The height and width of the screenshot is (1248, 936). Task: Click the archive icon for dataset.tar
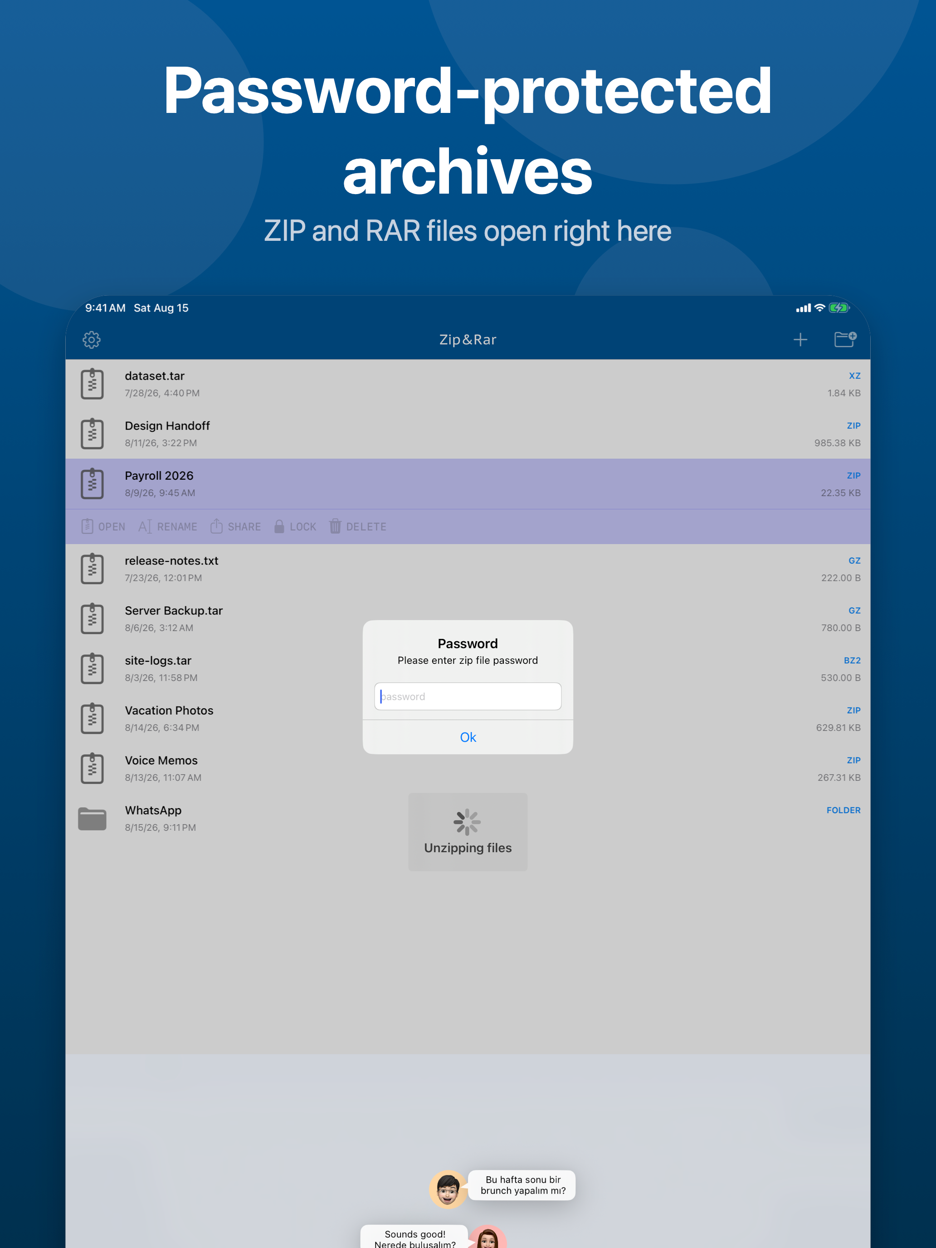[x=92, y=384]
